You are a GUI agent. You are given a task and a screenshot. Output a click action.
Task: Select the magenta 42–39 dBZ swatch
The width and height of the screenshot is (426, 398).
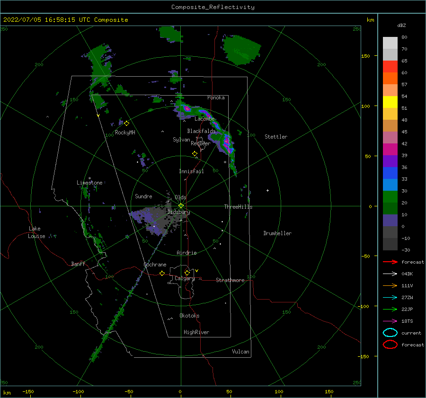pyautogui.click(x=390, y=149)
